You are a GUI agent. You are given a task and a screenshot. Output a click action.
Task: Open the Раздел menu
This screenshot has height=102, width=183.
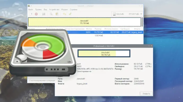click(64, 9)
